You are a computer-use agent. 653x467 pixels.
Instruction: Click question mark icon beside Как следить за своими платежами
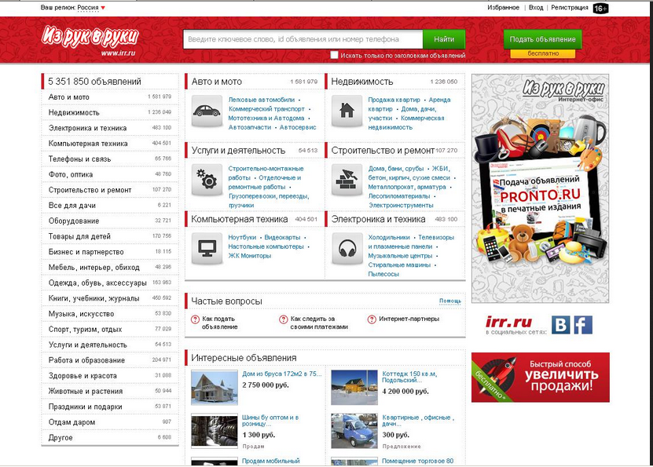click(283, 319)
